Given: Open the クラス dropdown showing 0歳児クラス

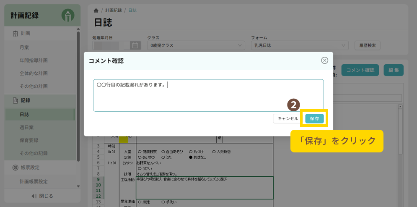Looking at the screenshot, I should [196, 45].
